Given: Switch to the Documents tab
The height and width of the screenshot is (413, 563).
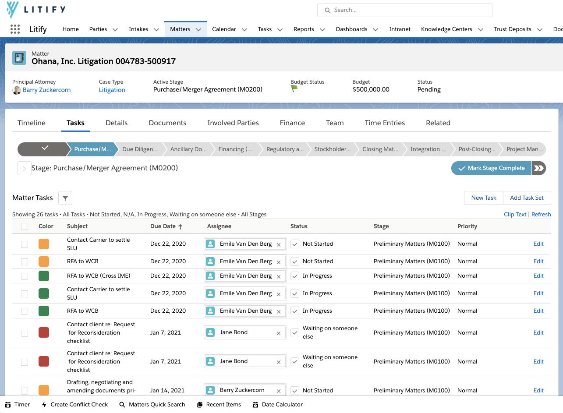Looking at the screenshot, I should coord(167,123).
